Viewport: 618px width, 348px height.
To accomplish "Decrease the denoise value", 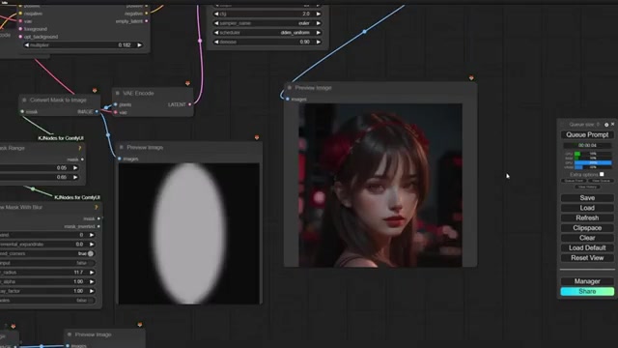I will pyautogui.click(x=216, y=42).
